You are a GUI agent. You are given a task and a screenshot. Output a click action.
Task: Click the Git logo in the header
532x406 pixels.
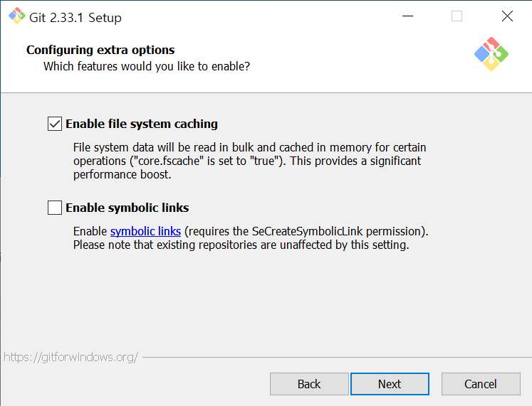coord(491,54)
